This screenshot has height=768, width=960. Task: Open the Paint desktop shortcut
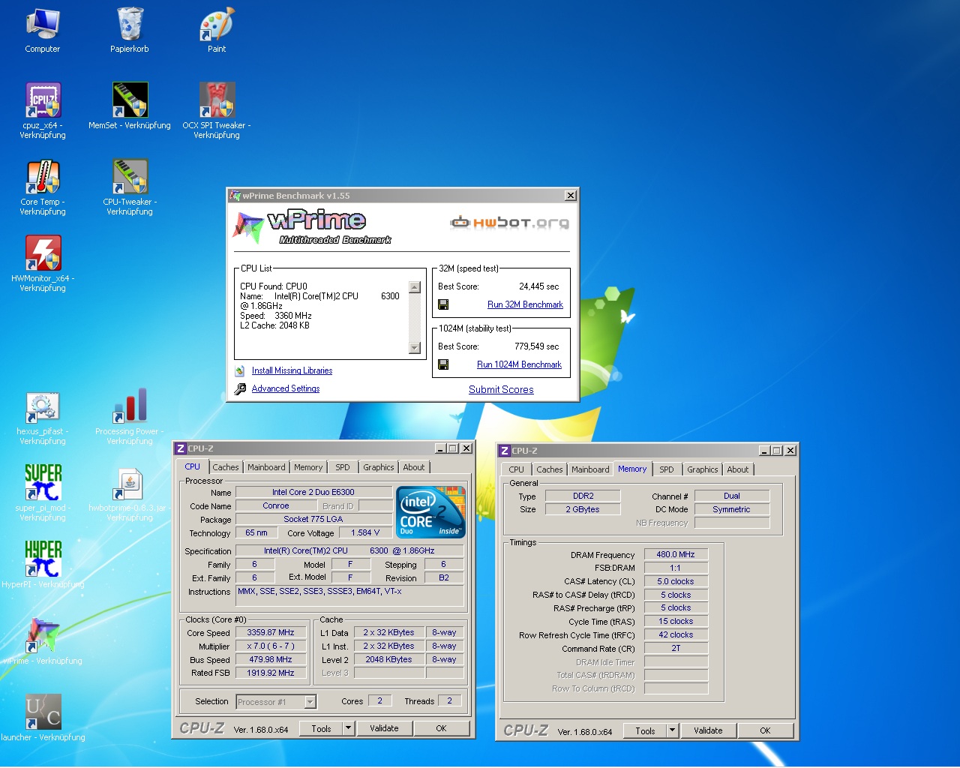pyautogui.click(x=217, y=24)
